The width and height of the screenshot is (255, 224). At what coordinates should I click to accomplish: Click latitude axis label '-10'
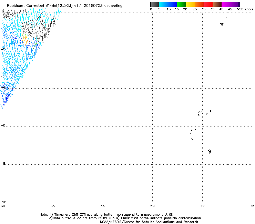pos(3,202)
